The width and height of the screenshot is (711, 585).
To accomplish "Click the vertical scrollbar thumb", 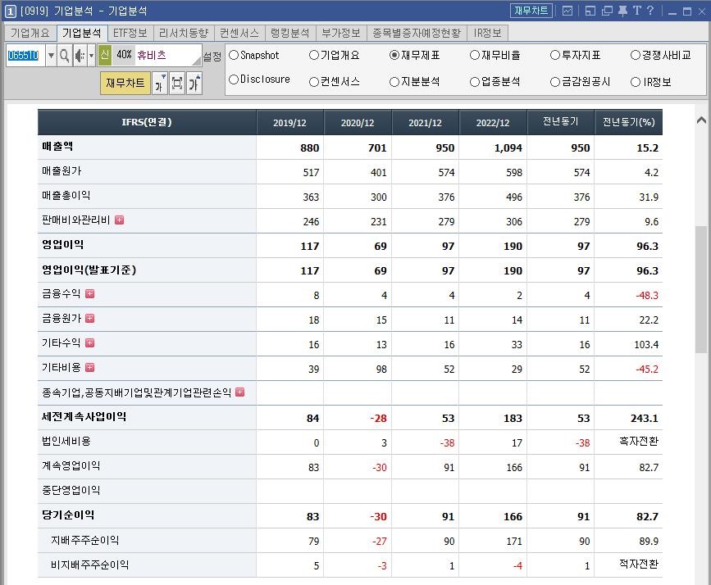I will 701,290.
